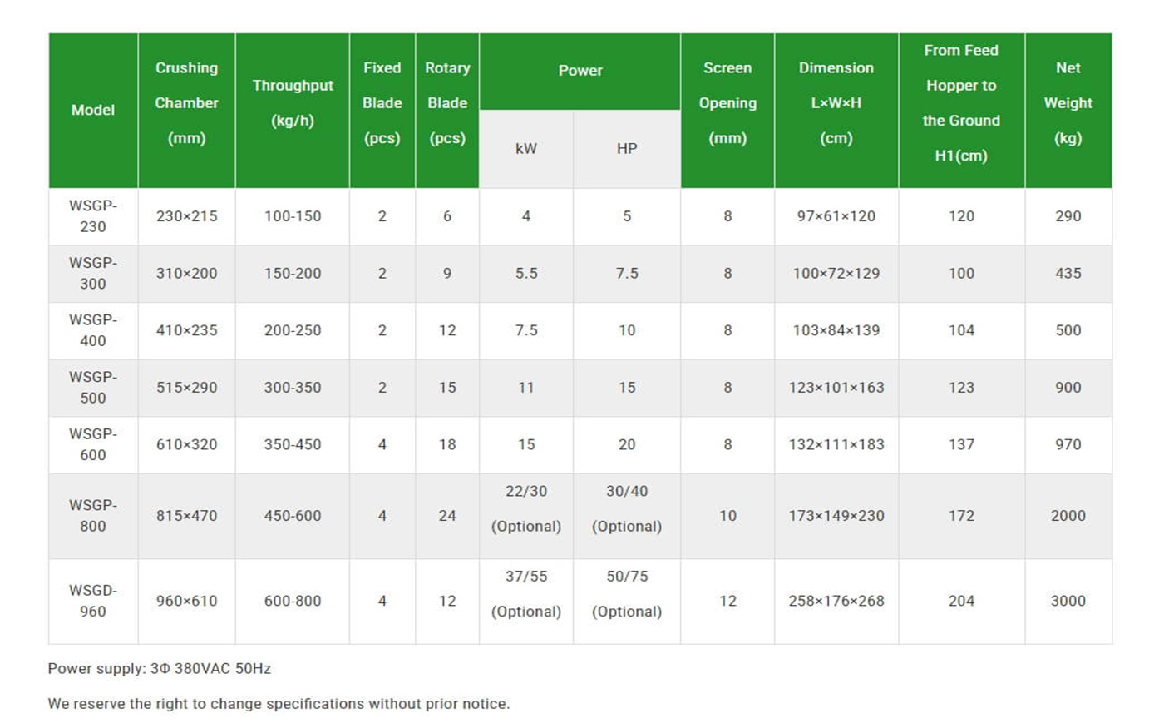Screen dimensions: 1164x728
Task: Select the Throughput (kg/h) header
Action: pyautogui.click(x=293, y=110)
